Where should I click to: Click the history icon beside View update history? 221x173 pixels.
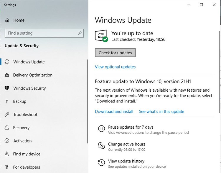point(101,162)
